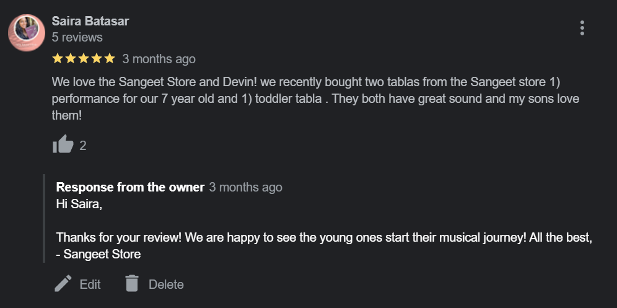The height and width of the screenshot is (308, 617).
Task: Click the "3 months ago" beside the stars
Action: click(x=159, y=59)
